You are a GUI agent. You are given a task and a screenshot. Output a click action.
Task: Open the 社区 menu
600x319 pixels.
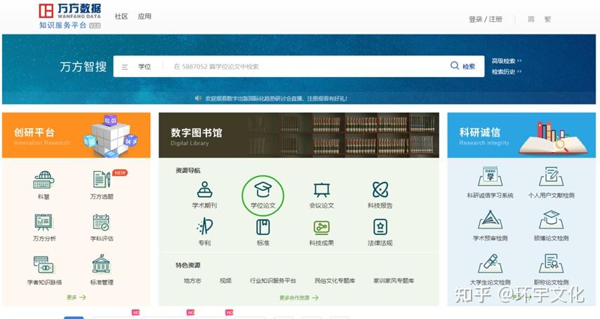coord(121,16)
